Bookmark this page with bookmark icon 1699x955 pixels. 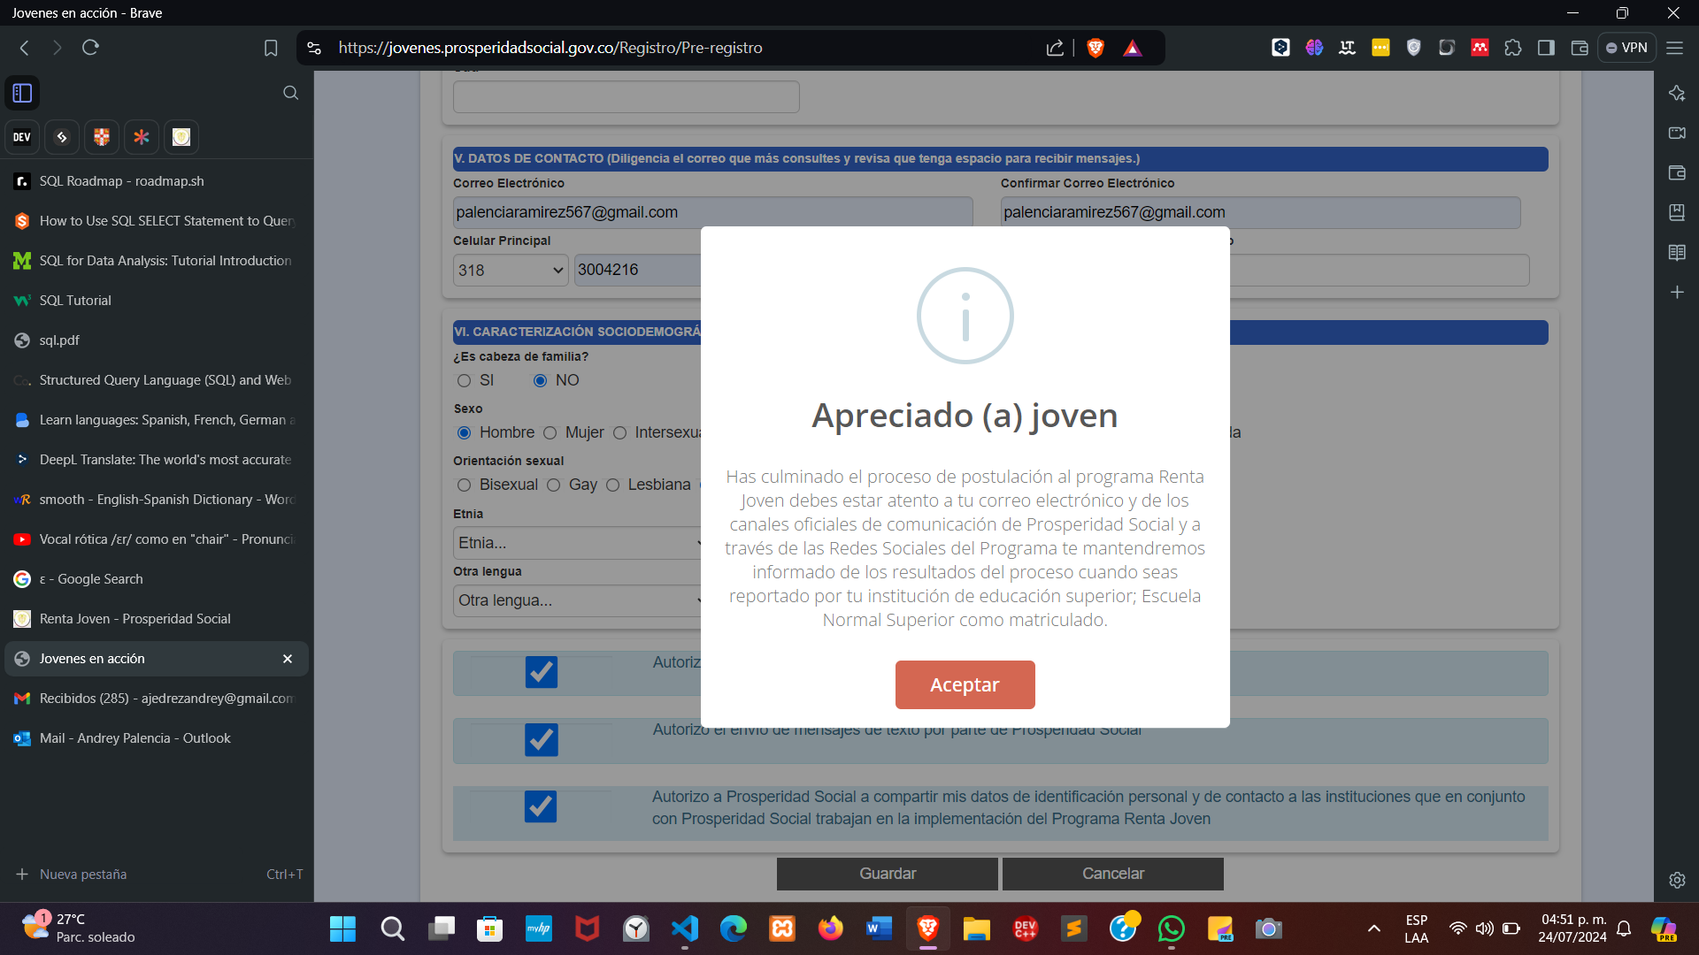[x=271, y=48]
